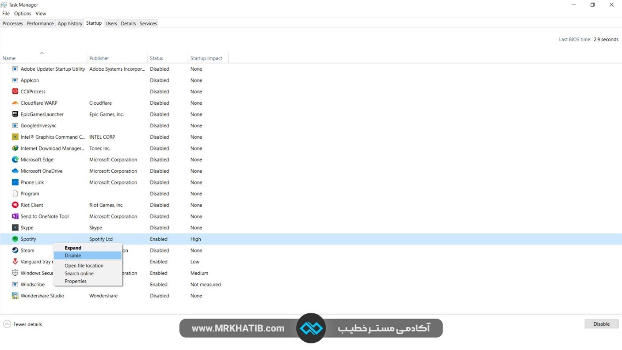This screenshot has width=622, height=350.
Task: Click the Intel Graphics Command Center icon
Action: click(15, 137)
